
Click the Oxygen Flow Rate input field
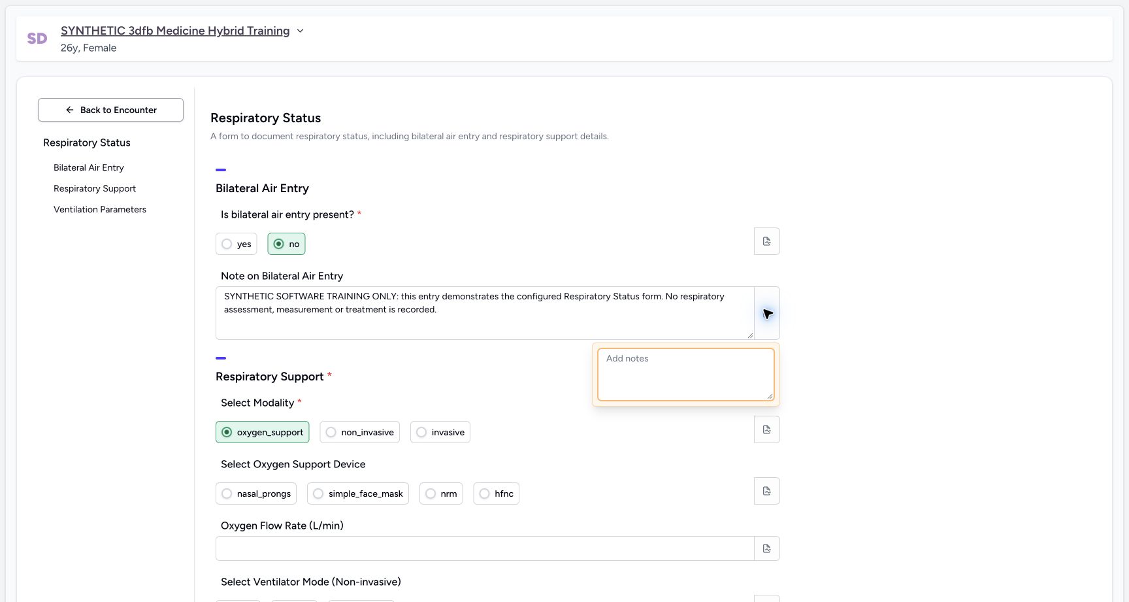click(485, 548)
